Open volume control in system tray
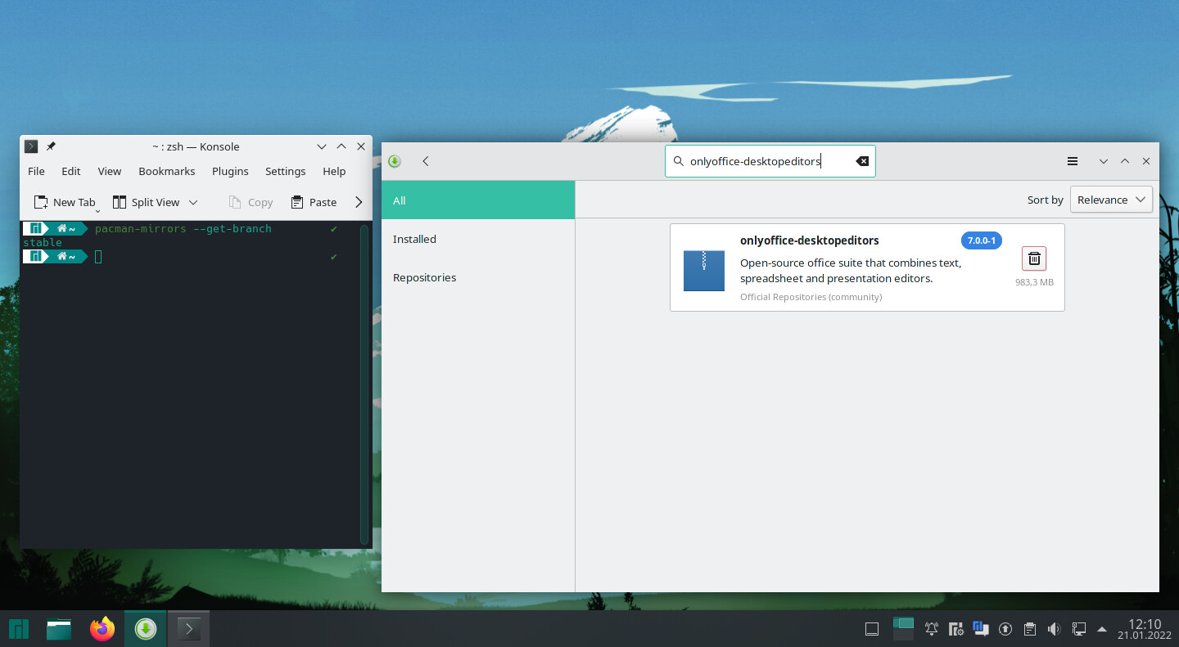 1055,629
